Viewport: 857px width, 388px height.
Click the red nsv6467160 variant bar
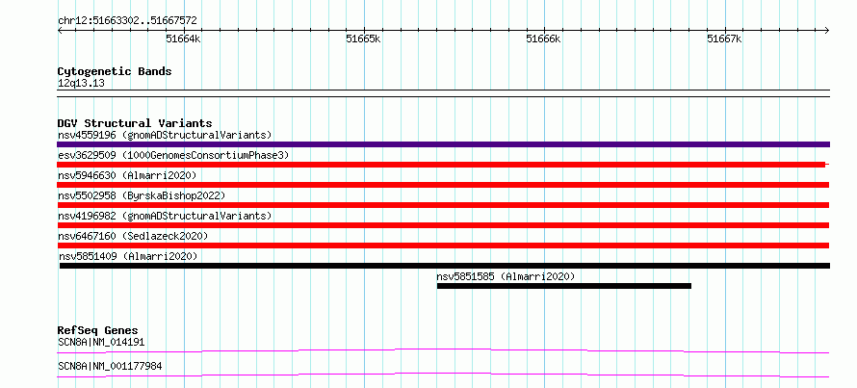tap(443, 246)
